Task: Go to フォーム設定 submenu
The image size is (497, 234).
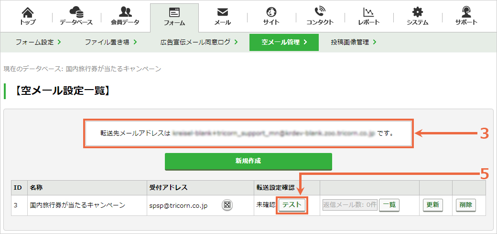Action: pos(38,42)
